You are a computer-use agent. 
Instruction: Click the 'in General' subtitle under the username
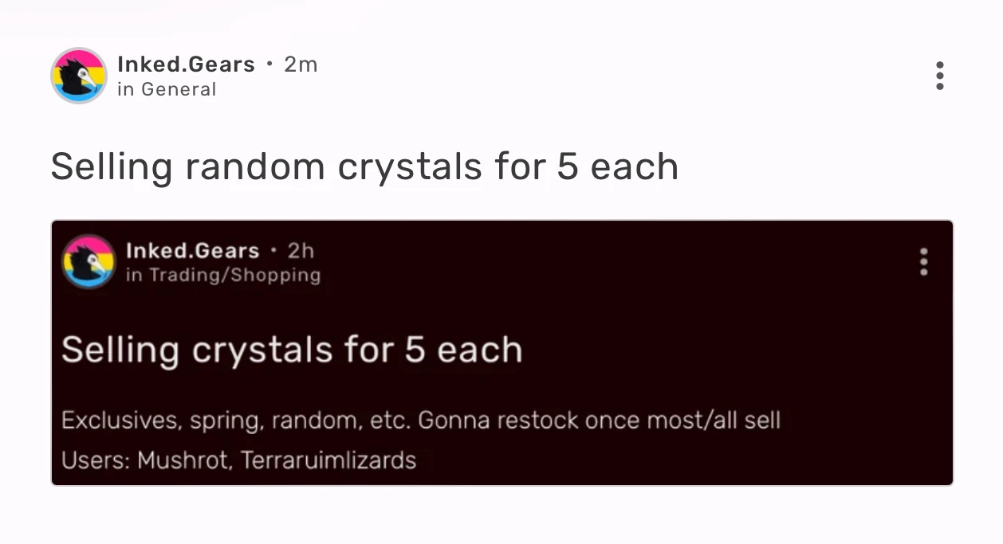[166, 89]
